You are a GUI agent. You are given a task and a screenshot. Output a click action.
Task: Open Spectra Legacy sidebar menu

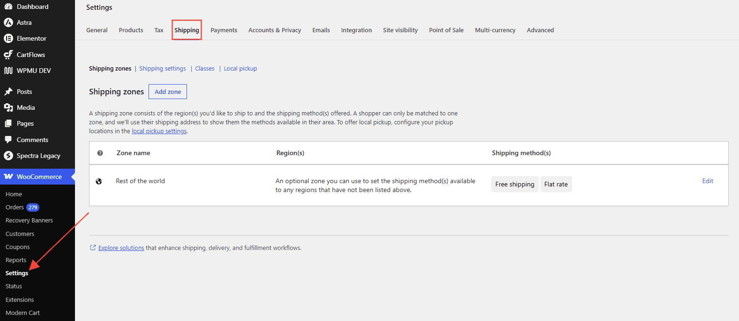point(37,156)
